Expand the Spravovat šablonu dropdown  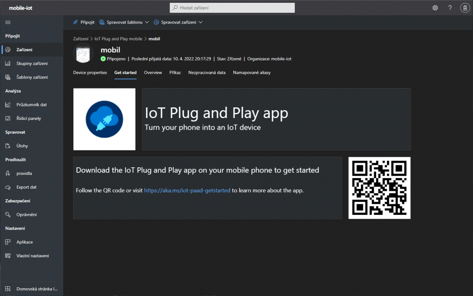pyautogui.click(x=124, y=22)
